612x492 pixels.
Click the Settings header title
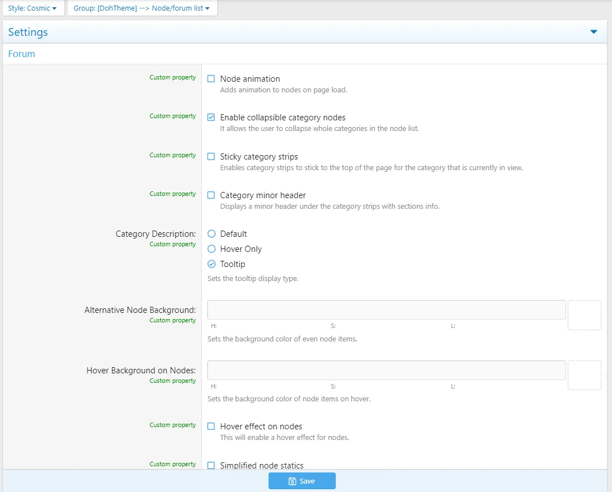(x=28, y=32)
